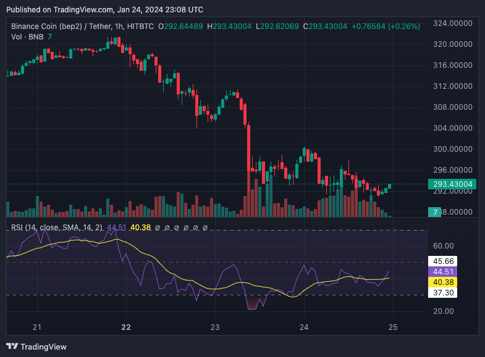Click the 312.00000 price axis label
Image resolution: width=485 pixels, height=357 pixels.
[x=452, y=86]
